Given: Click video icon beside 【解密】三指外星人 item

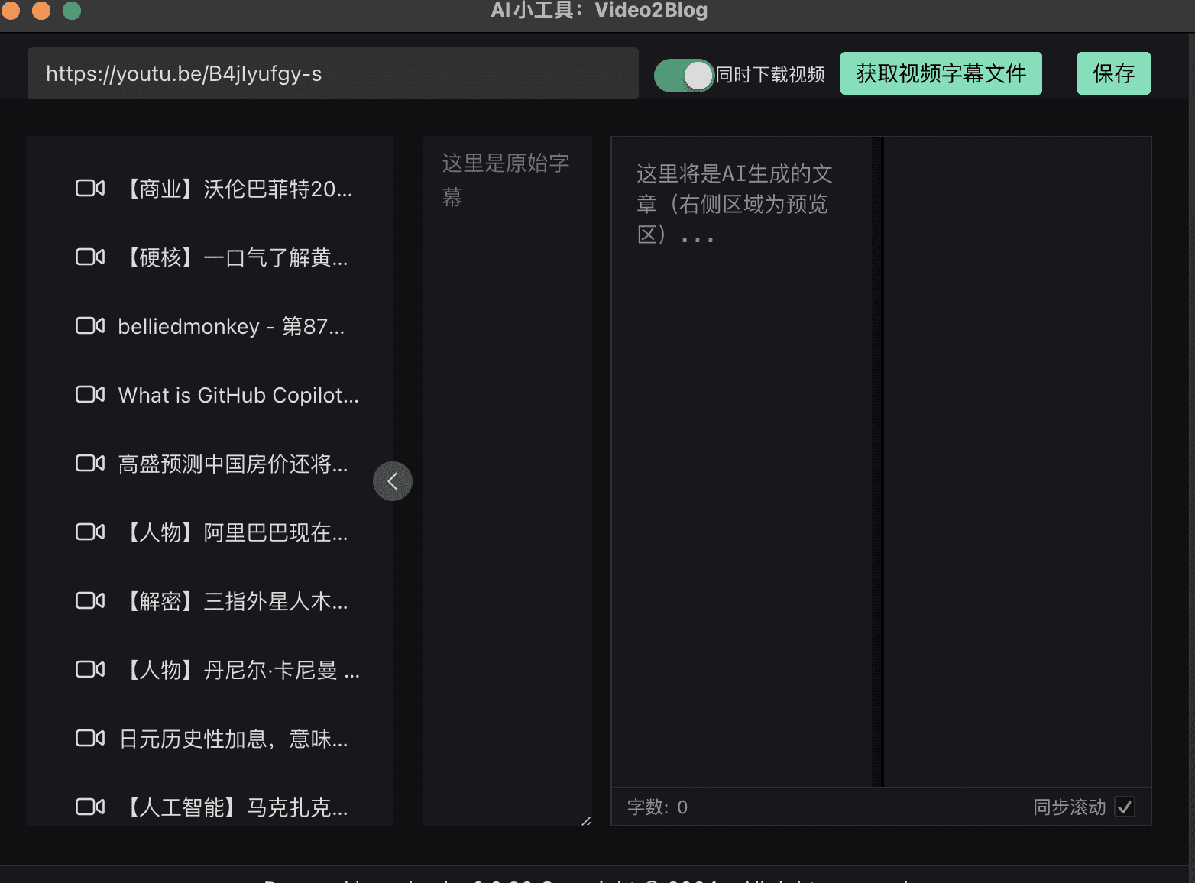Looking at the screenshot, I should pyautogui.click(x=90, y=601).
